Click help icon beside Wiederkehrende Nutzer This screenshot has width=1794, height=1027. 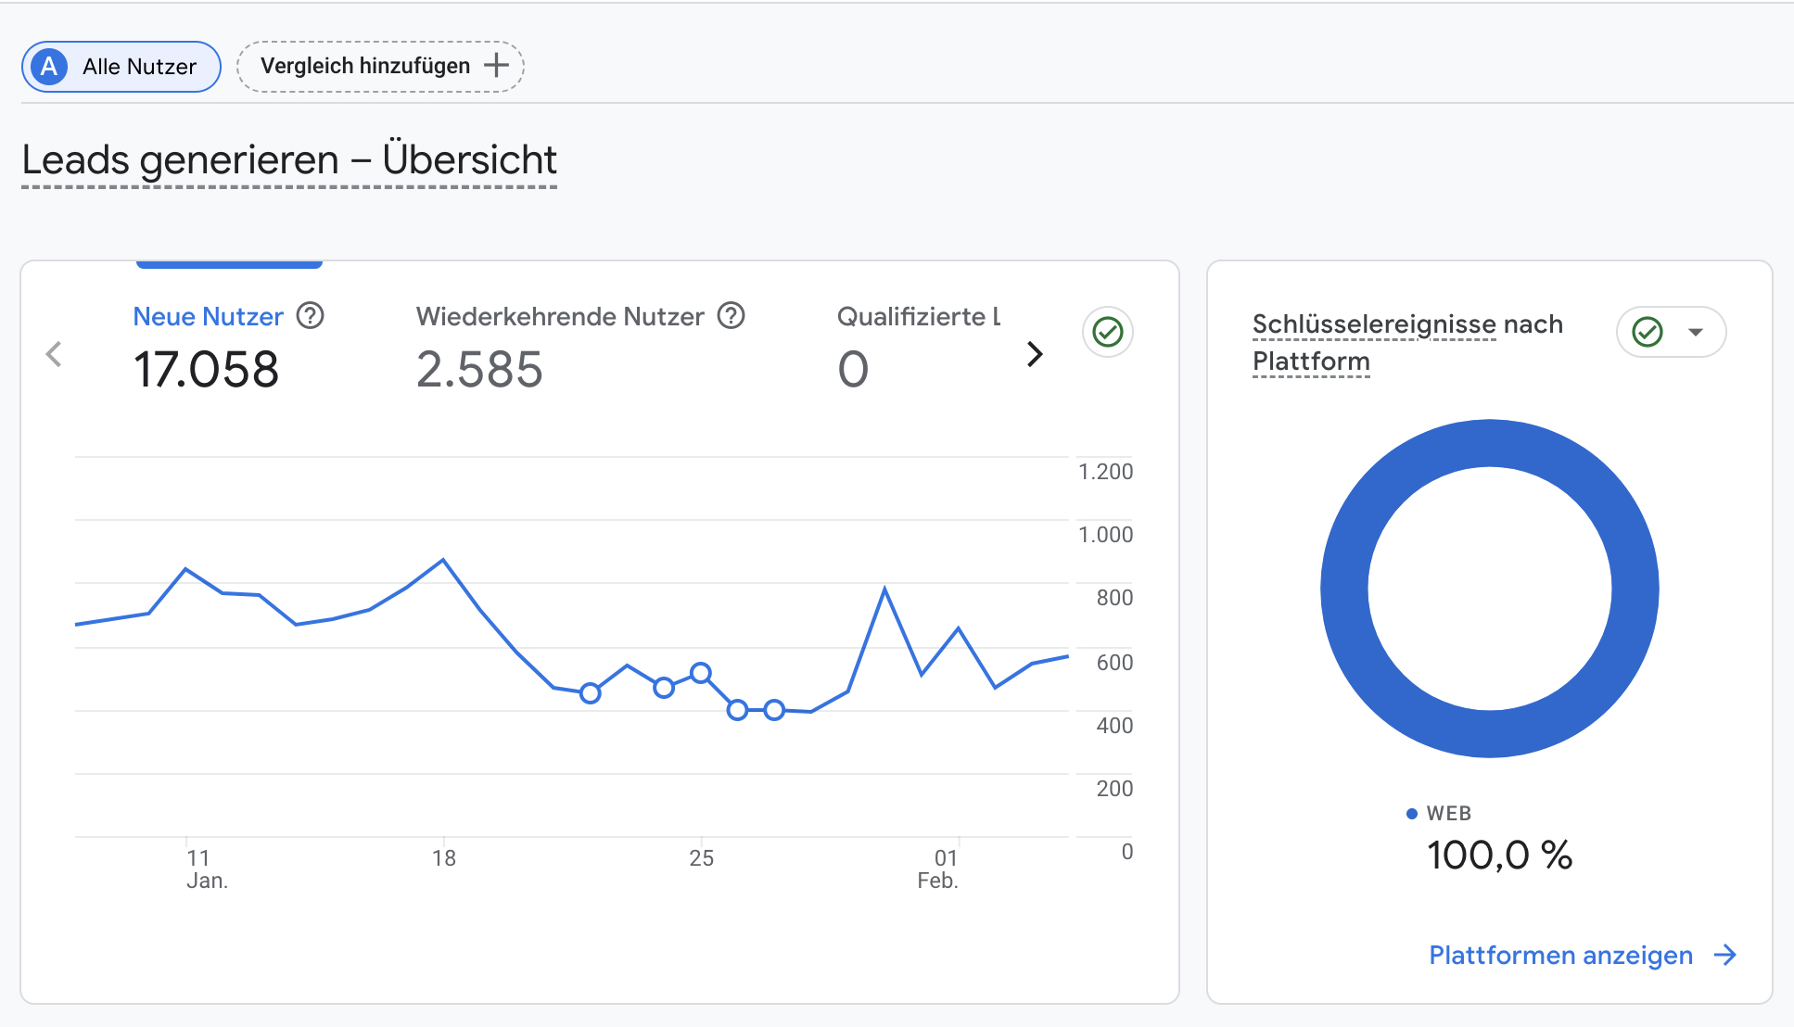[x=732, y=316]
